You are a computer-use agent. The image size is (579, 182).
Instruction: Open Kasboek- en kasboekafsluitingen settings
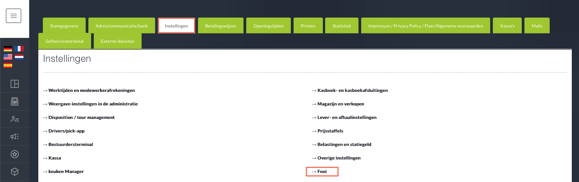point(349,90)
